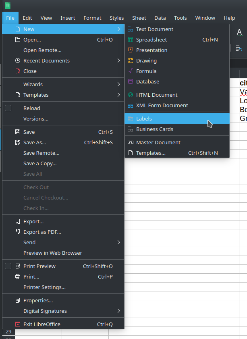Screen dimensions: 247x339
Task: Open the Window menu
Action: point(205,18)
